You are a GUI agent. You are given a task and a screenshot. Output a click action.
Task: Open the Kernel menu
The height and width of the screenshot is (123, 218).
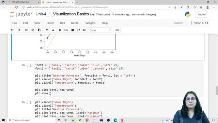tap(75, 23)
